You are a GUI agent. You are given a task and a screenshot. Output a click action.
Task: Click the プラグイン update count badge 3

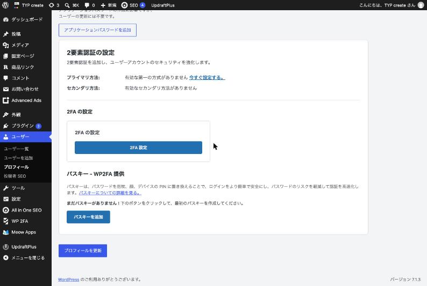(x=38, y=126)
